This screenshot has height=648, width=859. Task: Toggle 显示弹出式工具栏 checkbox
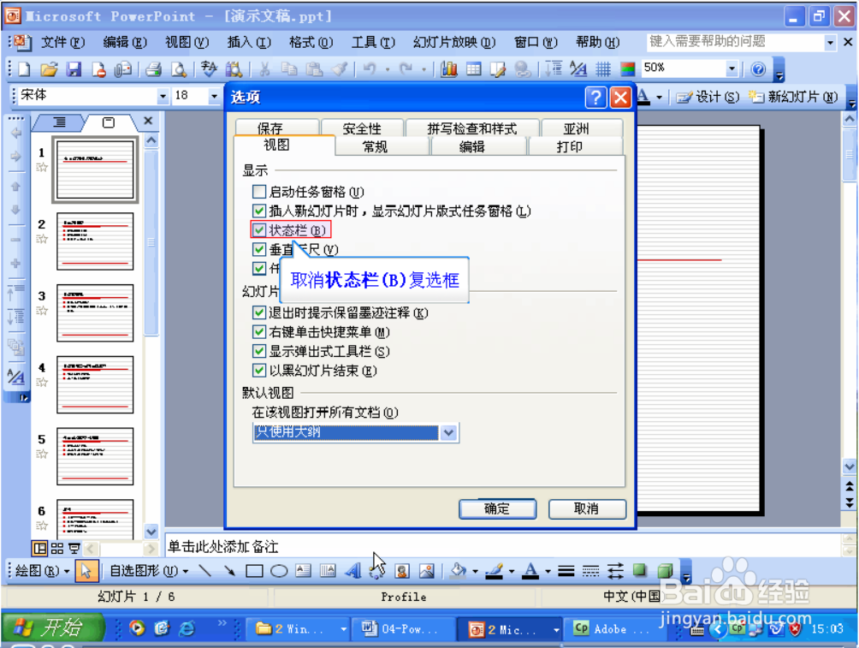258,352
